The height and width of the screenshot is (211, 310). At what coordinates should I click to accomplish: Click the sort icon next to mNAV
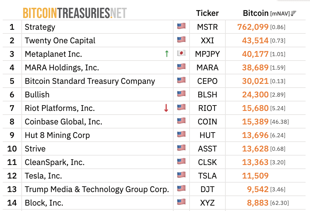pyautogui.click(x=293, y=14)
